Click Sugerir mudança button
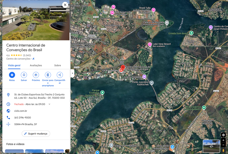The image size is (228, 154). tap(36, 133)
